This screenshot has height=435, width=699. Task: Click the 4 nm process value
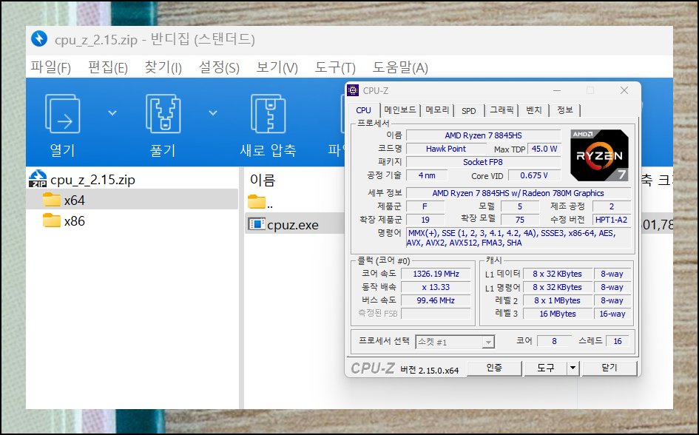(x=427, y=175)
